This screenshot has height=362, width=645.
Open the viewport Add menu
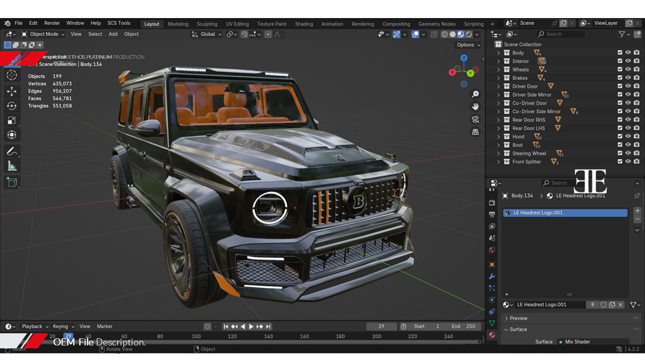point(113,34)
